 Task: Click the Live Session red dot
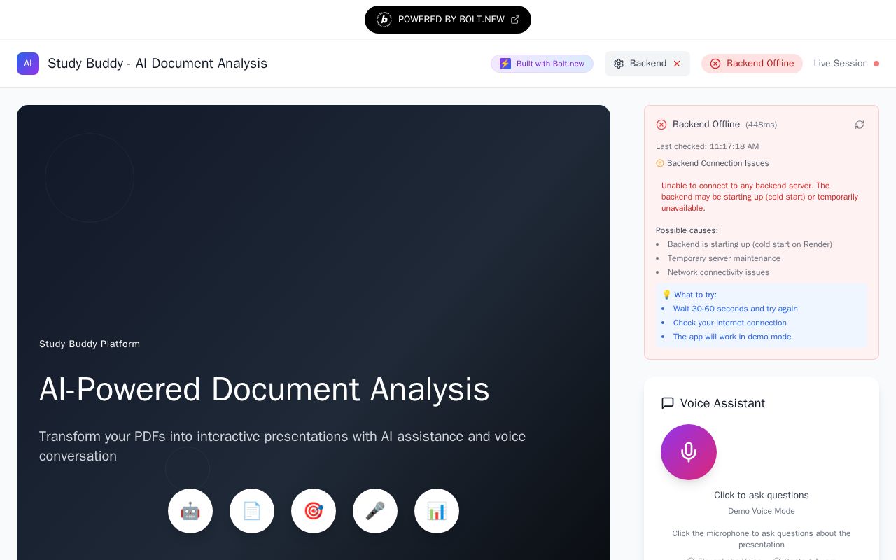(x=876, y=64)
